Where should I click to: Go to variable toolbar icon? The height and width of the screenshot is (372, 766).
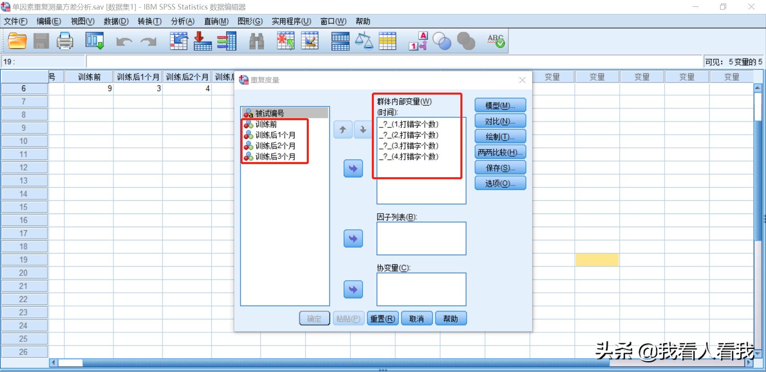tap(203, 41)
